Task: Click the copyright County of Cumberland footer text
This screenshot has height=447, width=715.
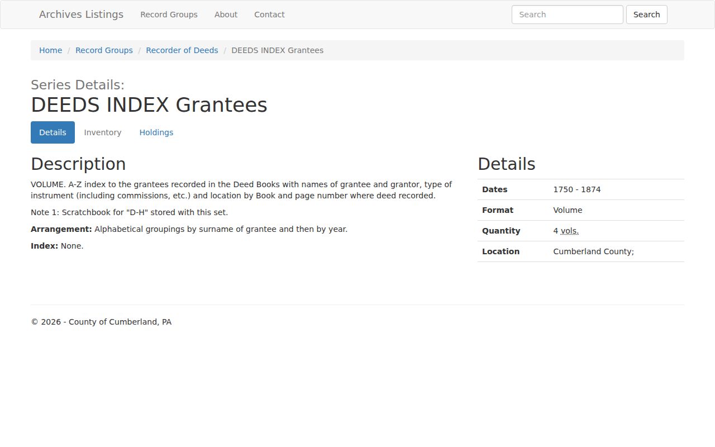Action: (x=101, y=322)
